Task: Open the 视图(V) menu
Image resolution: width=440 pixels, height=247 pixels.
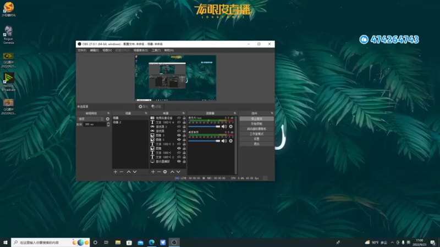Action: [107, 50]
